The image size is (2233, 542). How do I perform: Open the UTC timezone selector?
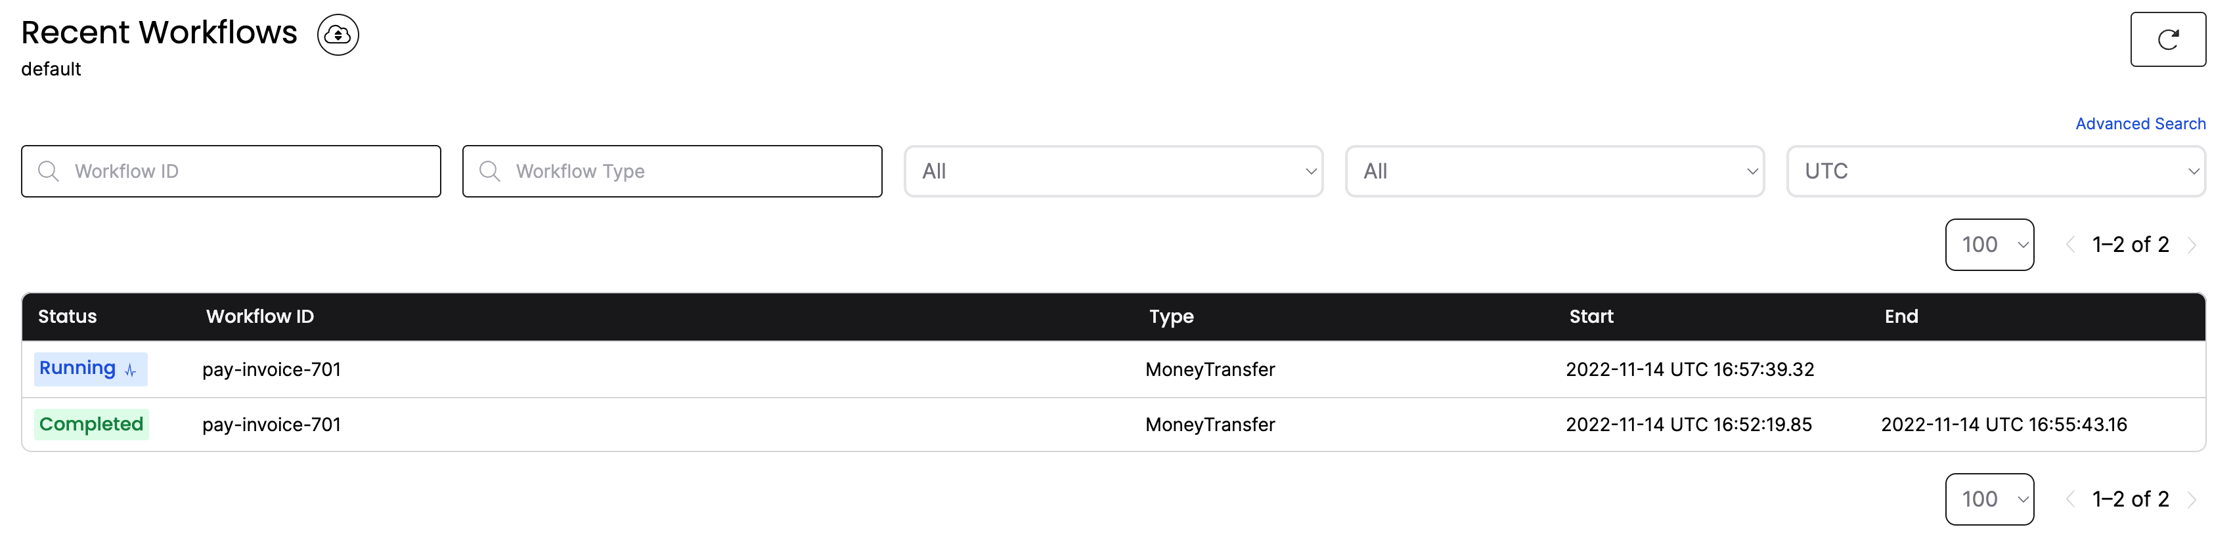pos(1995,171)
